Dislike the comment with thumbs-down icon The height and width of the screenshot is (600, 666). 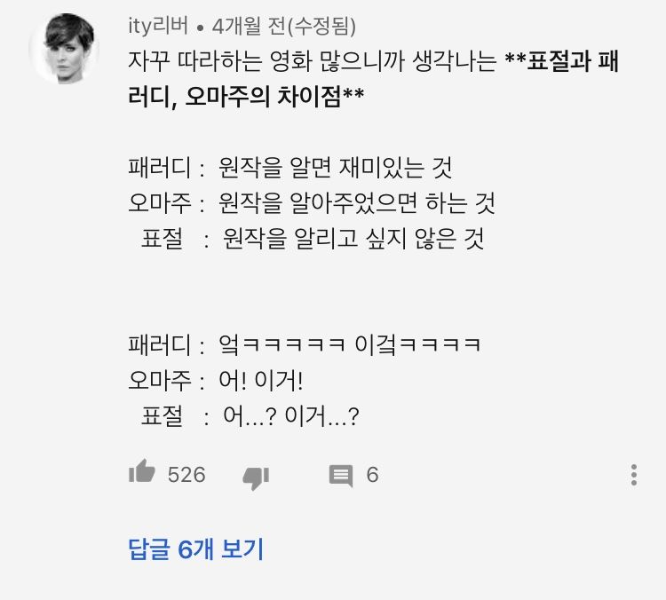(x=256, y=477)
